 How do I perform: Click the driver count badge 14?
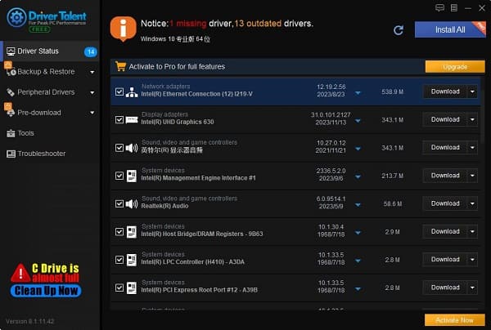pos(91,51)
